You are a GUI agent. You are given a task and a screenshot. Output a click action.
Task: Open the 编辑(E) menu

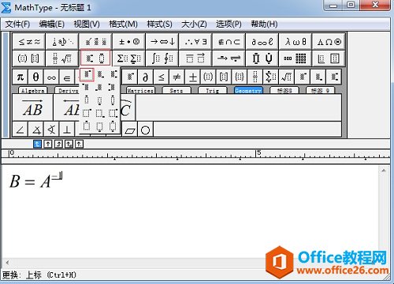(52, 24)
